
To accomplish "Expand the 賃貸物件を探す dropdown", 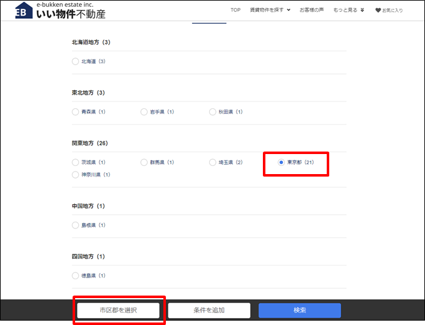I will [x=270, y=10].
